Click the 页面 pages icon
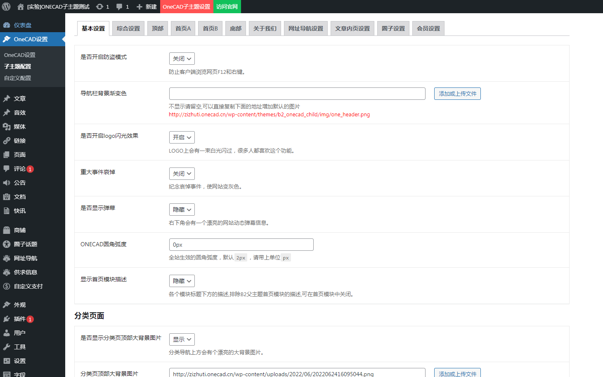Screen dimensions: 603x377 (x=7, y=155)
